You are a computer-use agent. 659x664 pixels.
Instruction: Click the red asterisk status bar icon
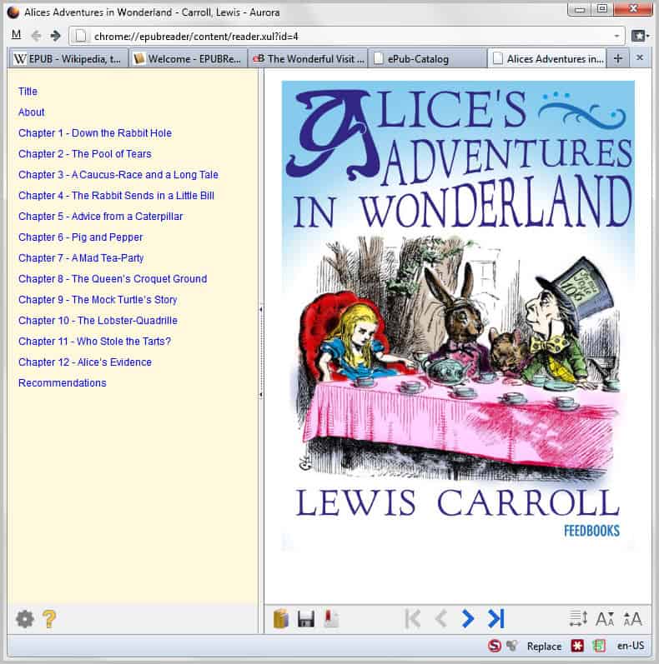click(x=577, y=646)
